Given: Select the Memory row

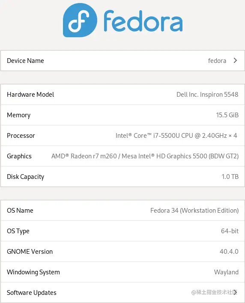Looking at the screenshot, I should (x=122, y=115).
